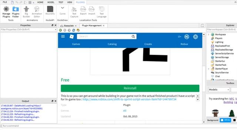Click the New file icon in title bar
The height and width of the screenshot is (133, 237).
tap(12, 2)
